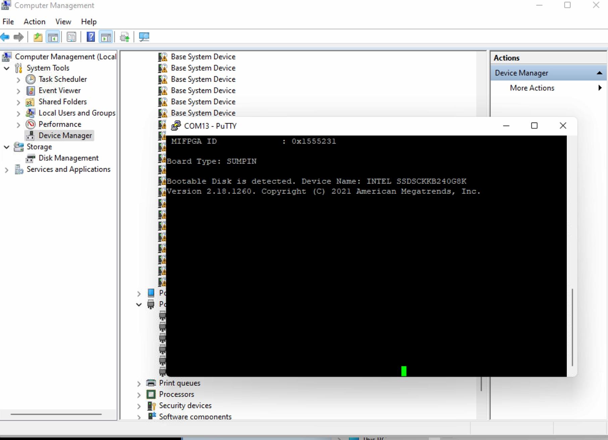The height and width of the screenshot is (440, 608).
Task: Click the 'Bootable Disk is detected' line
Action: (x=316, y=181)
